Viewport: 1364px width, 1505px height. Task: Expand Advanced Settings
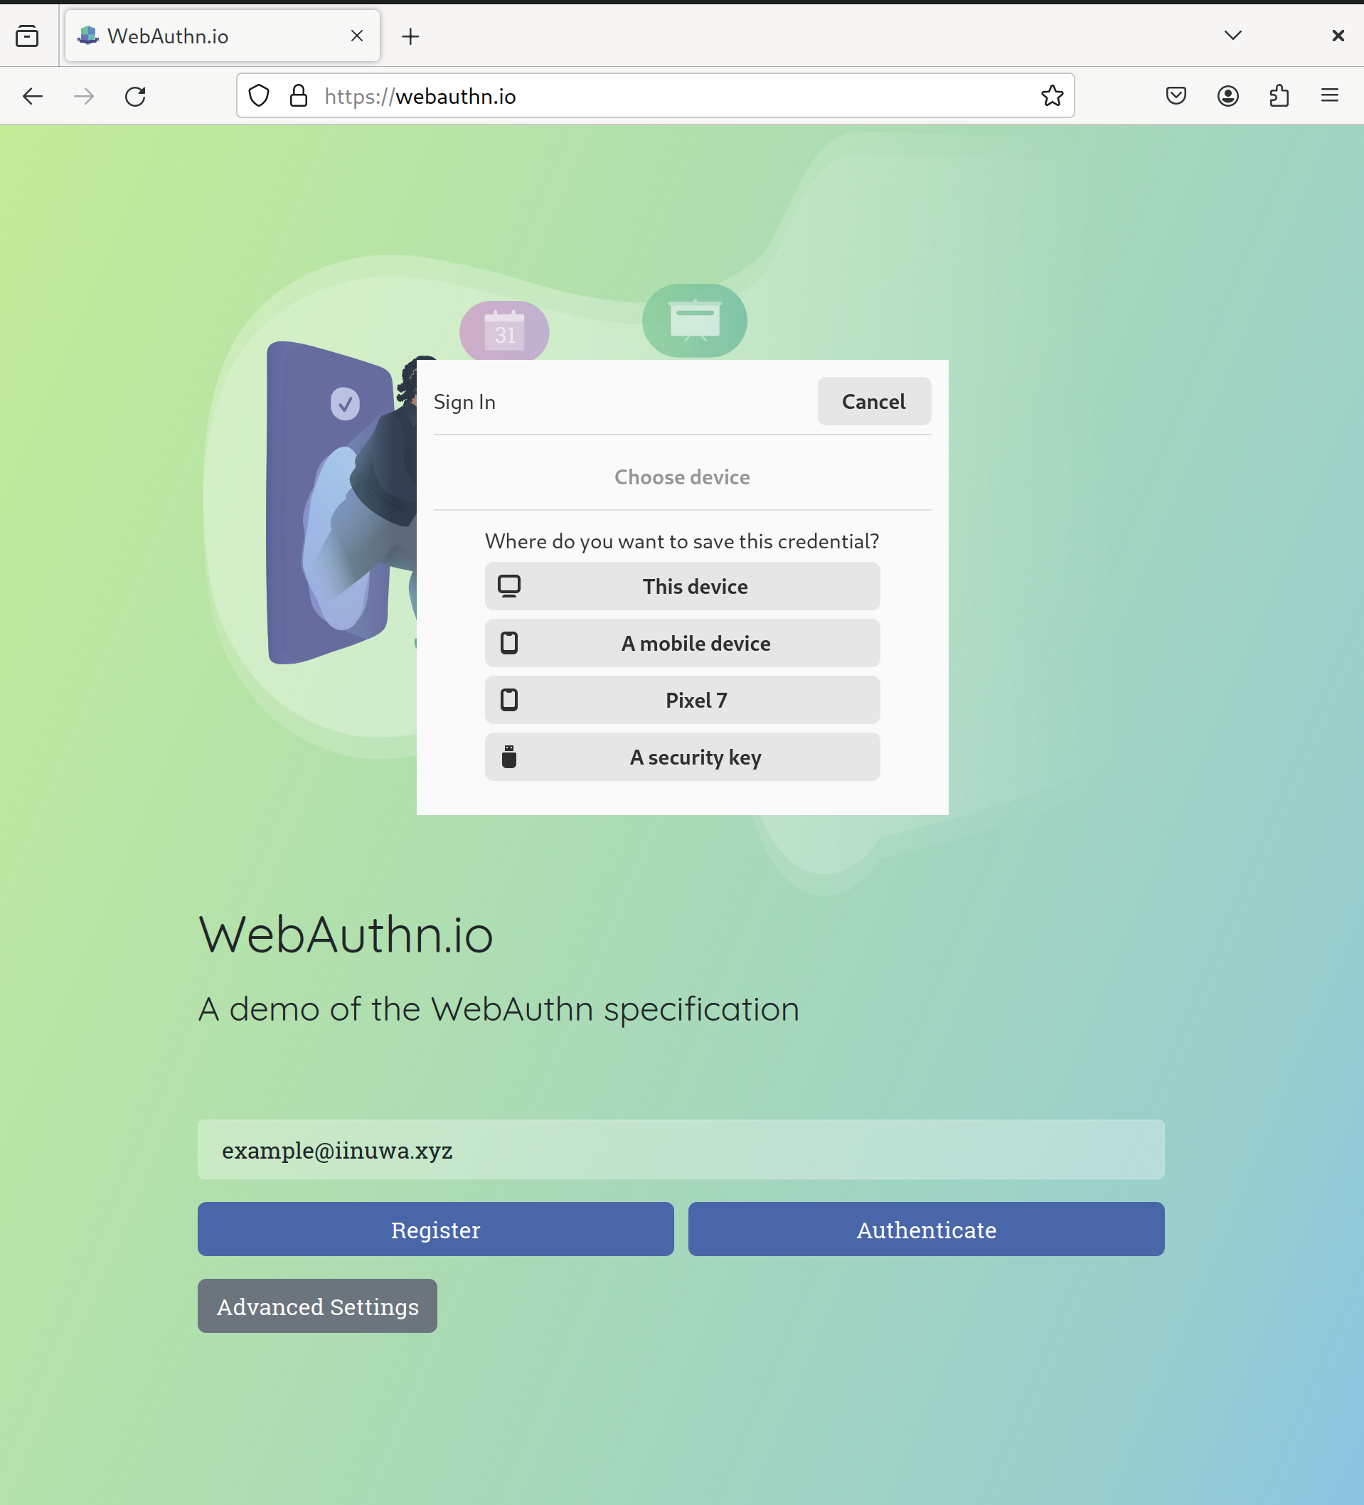click(317, 1307)
